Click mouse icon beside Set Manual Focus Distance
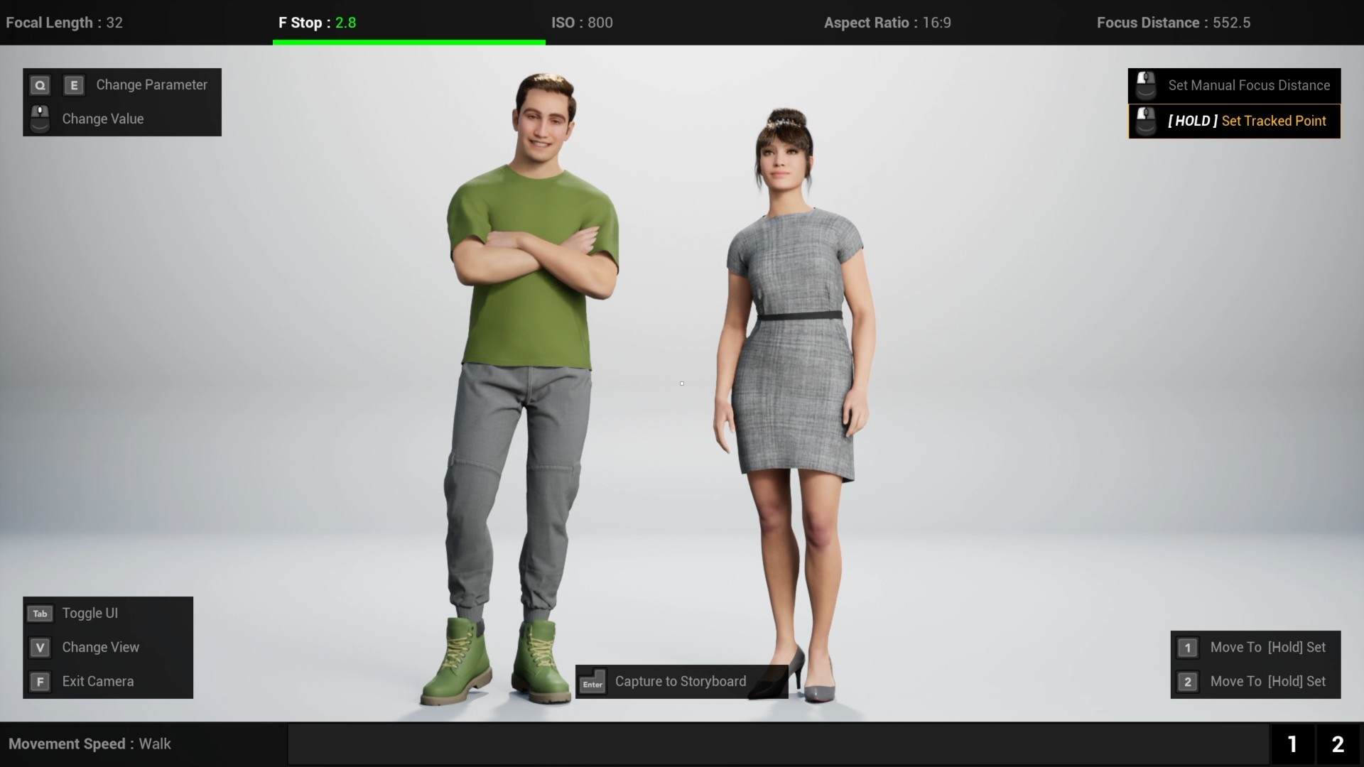 [x=1145, y=85]
